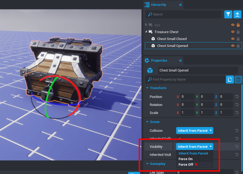The height and width of the screenshot is (174, 243).
Task: Select Chest Small Closed in the Hierarchy
Action: click(x=172, y=39)
